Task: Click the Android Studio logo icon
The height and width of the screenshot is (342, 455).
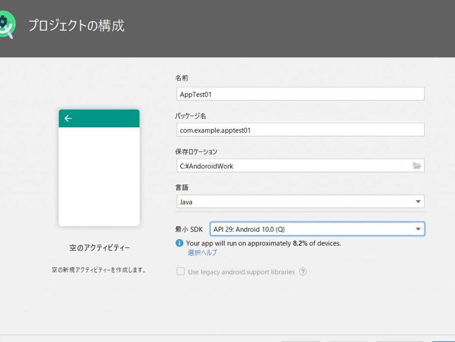Action: point(7,25)
